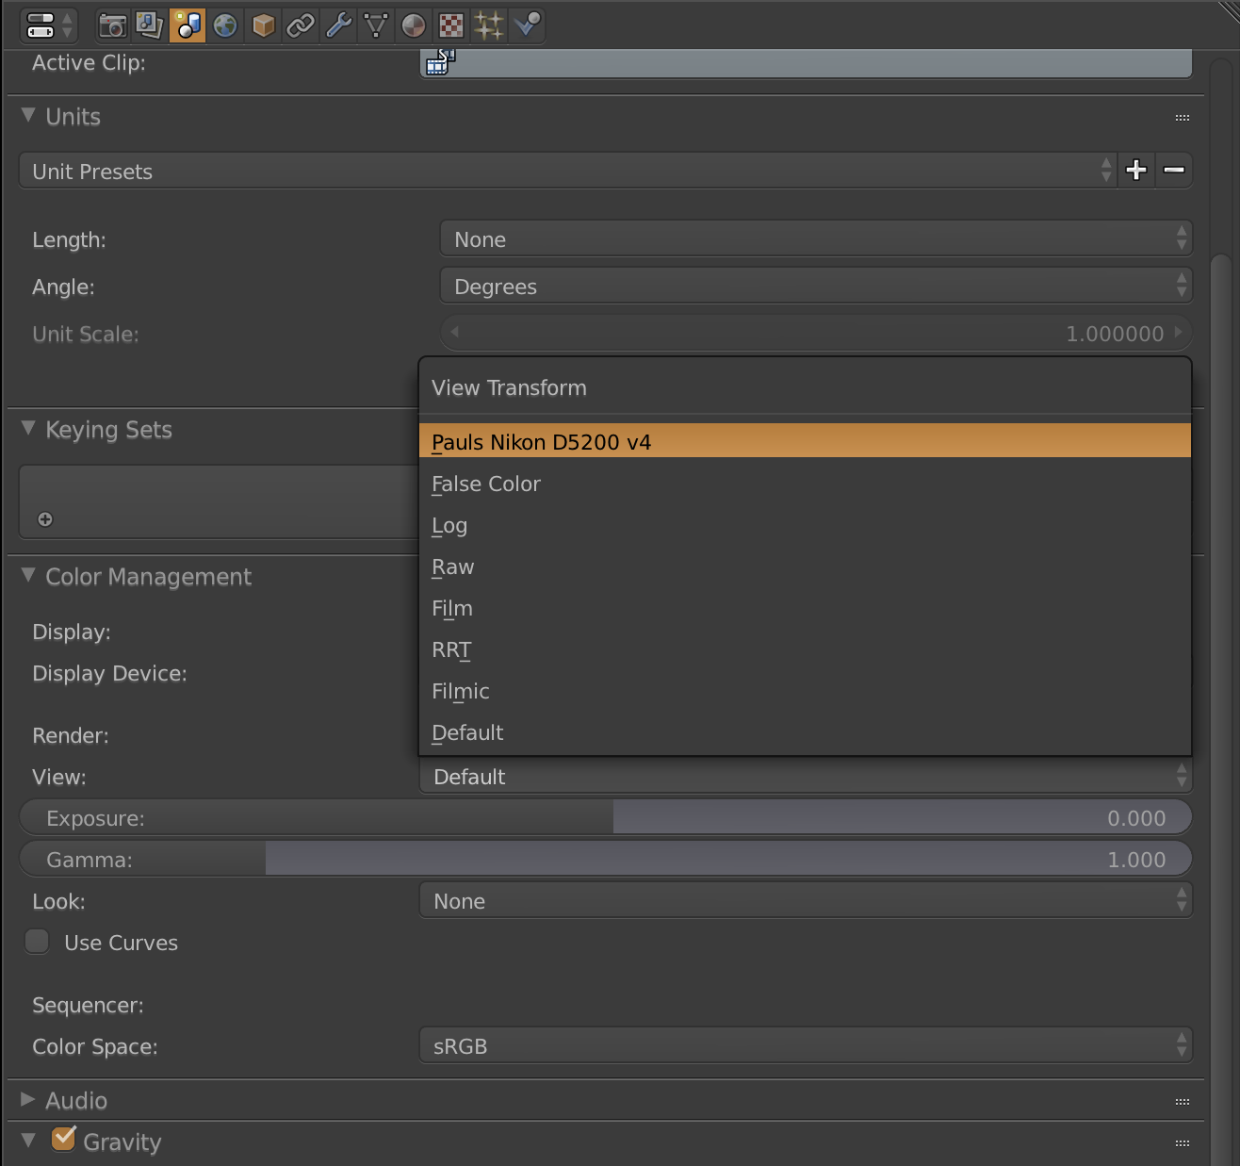Click Audio panel drag grip
This screenshot has width=1240, height=1166.
[1183, 1102]
